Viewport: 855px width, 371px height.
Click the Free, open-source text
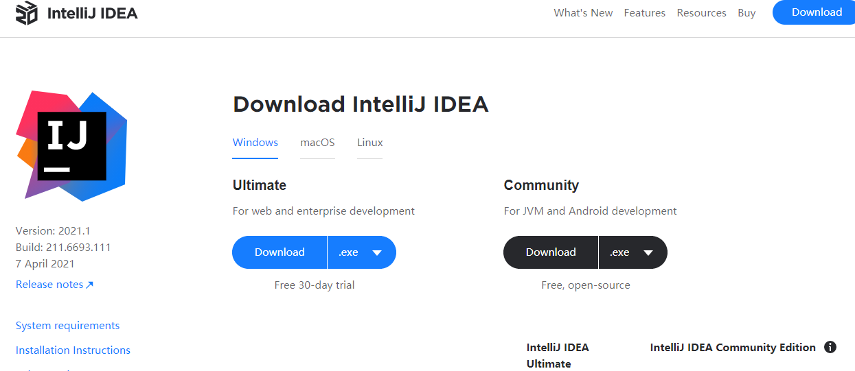(586, 285)
